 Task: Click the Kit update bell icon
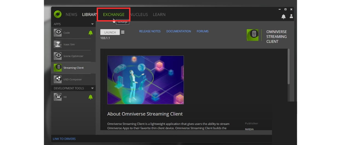91,97
